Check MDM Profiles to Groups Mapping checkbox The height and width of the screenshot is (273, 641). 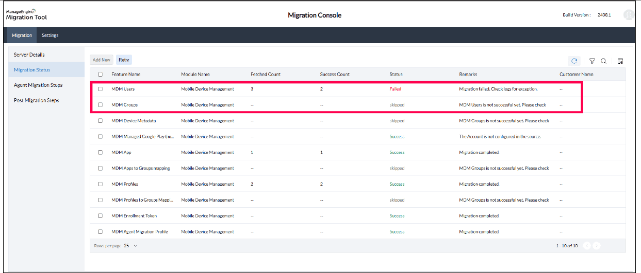pos(100,200)
